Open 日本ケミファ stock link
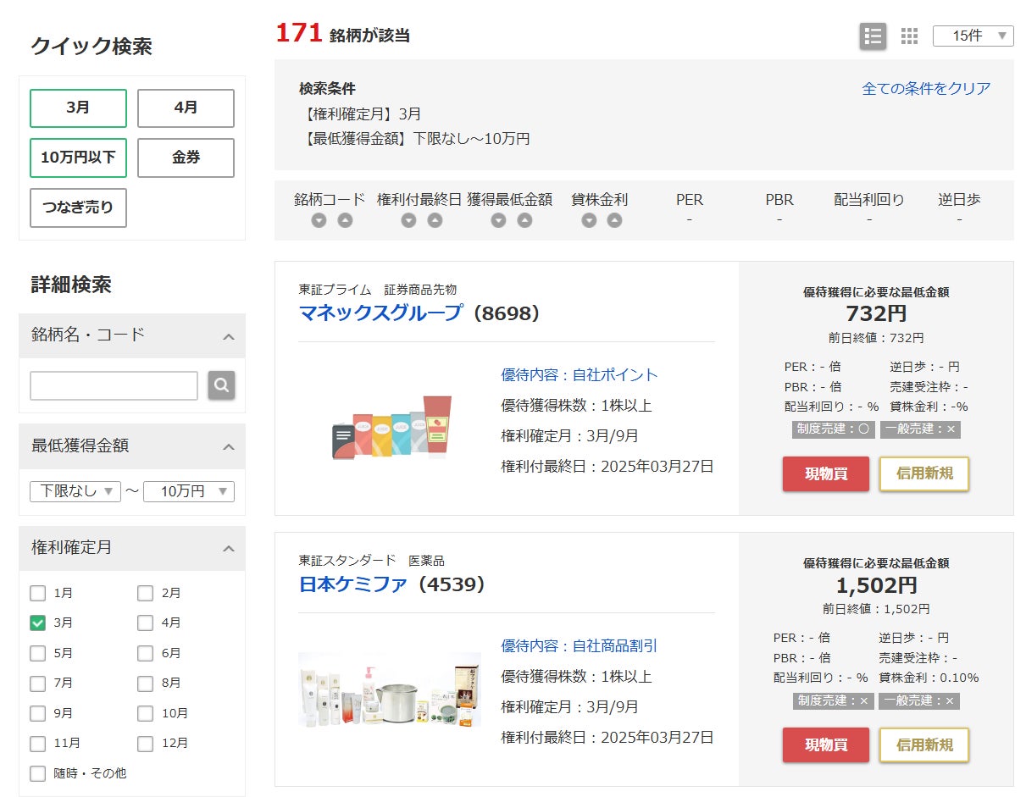The height and width of the screenshot is (797, 1026). (x=353, y=584)
